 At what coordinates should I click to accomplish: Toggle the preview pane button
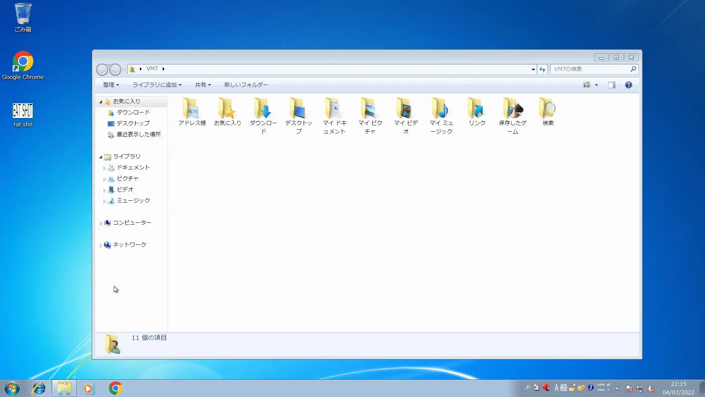pyautogui.click(x=611, y=85)
